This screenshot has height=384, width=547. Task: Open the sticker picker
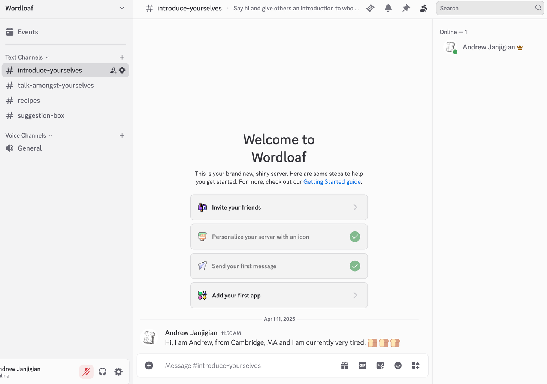click(380, 365)
